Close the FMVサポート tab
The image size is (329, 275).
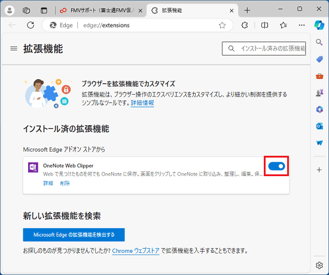point(141,11)
